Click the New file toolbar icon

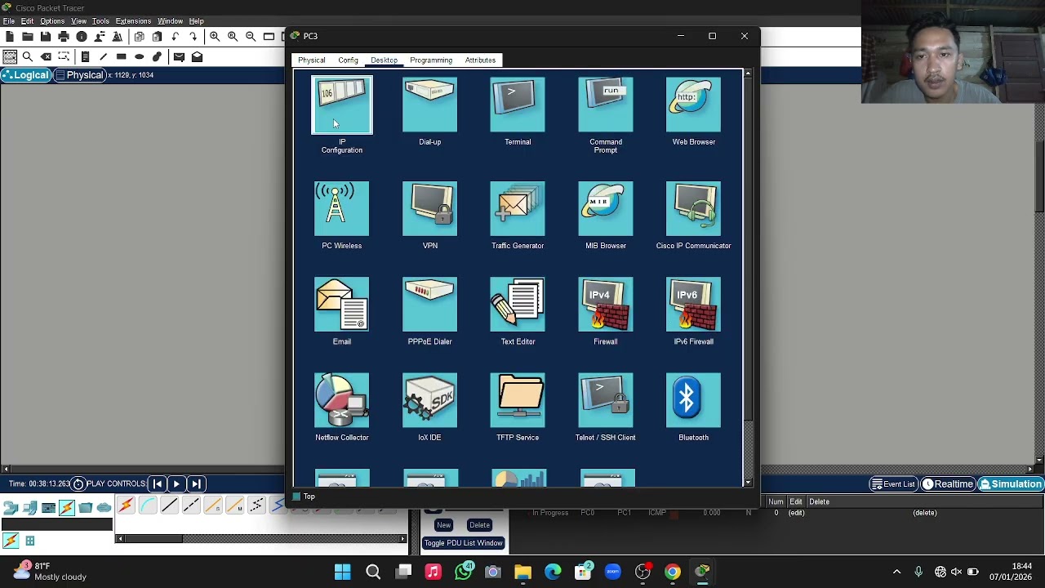tap(10, 37)
